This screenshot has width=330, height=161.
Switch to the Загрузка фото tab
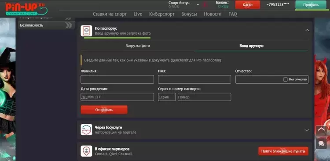(x=138, y=46)
